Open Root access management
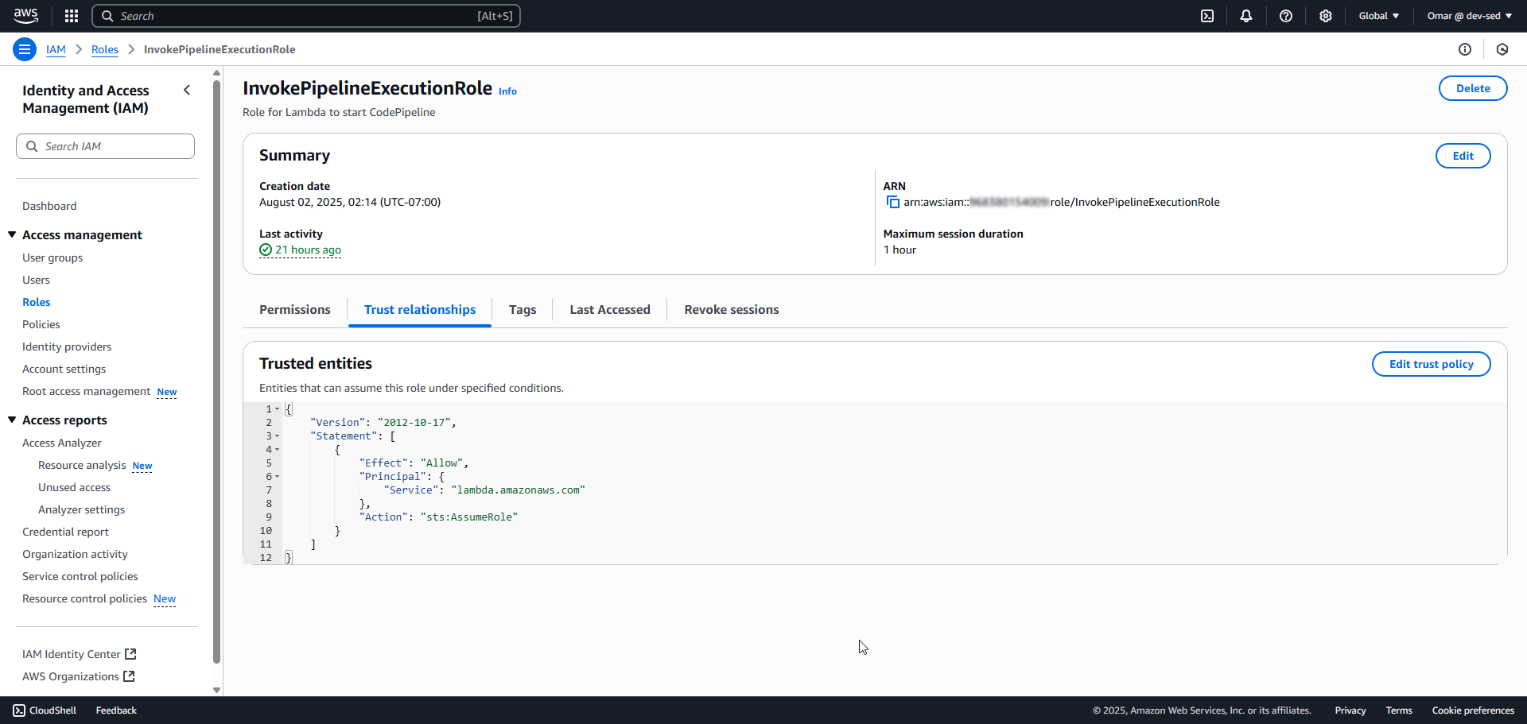This screenshot has width=1527, height=724. coord(86,391)
